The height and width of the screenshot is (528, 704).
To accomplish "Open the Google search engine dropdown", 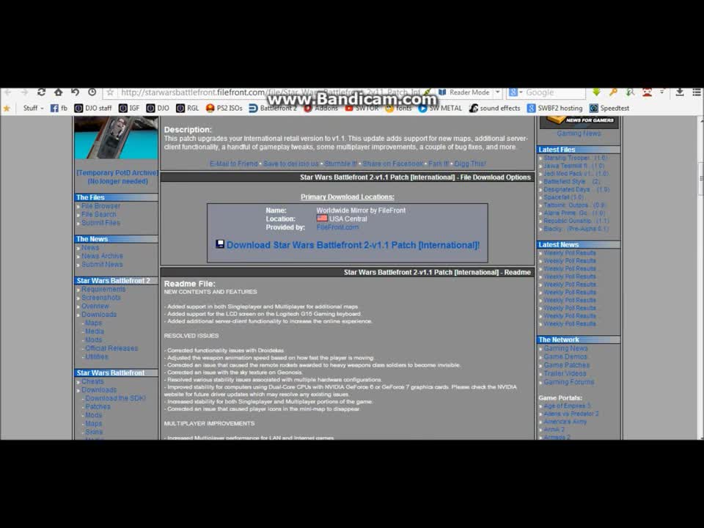I will [x=516, y=93].
